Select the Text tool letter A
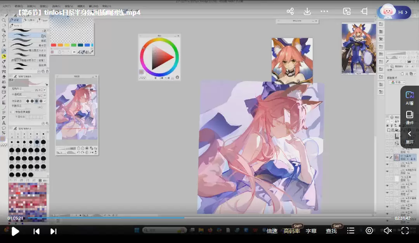The height and width of the screenshot is (243, 419). point(4,123)
